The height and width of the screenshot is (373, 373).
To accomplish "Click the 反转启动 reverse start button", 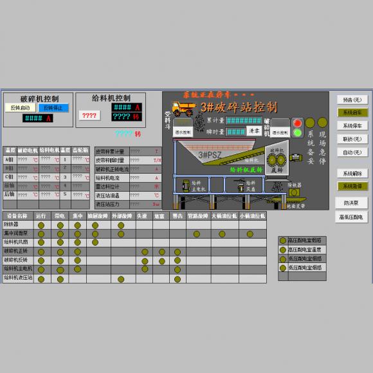I will 20,108.
